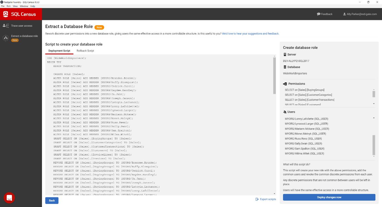Screen dimensions: 382x207
Task: Click Ally.Parker@red-gate.com account label
Action: click(x=362, y=14)
